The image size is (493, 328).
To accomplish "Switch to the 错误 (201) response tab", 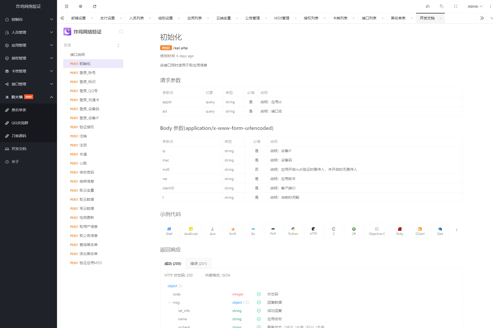I will (198, 263).
